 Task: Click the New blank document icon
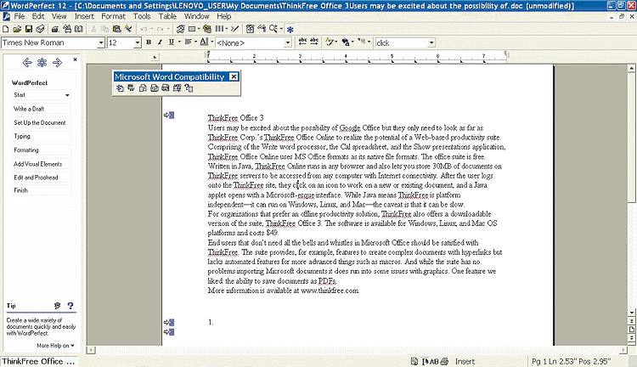pos(6,29)
